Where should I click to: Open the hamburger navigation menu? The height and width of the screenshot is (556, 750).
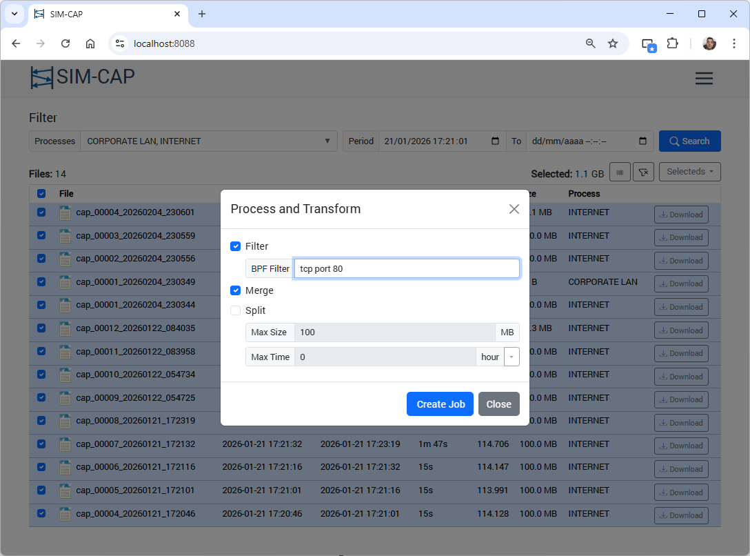point(704,79)
